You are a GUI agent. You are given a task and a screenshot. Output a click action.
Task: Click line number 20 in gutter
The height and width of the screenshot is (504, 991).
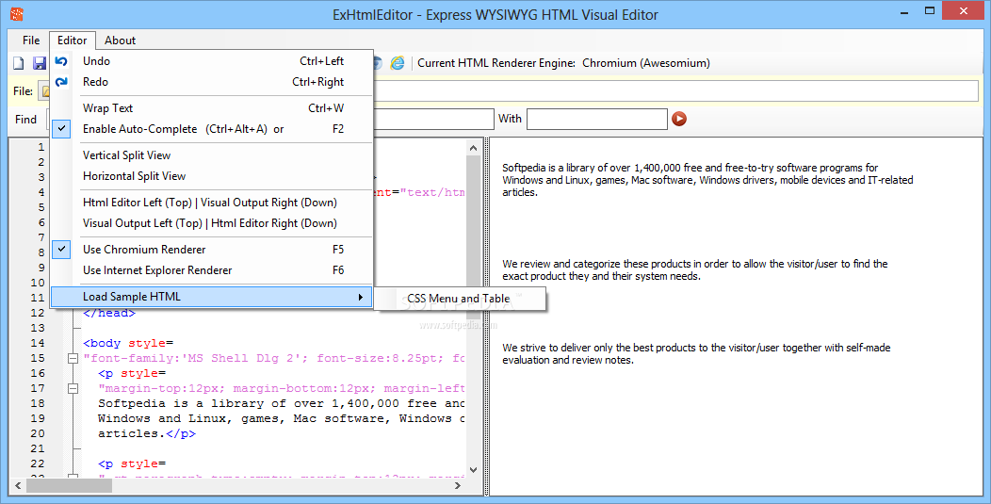tap(38, 433)
